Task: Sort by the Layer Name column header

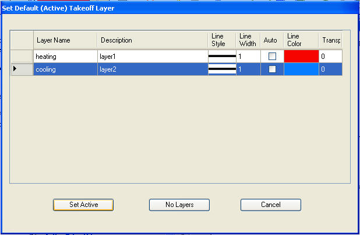Action: pos(65,40)
